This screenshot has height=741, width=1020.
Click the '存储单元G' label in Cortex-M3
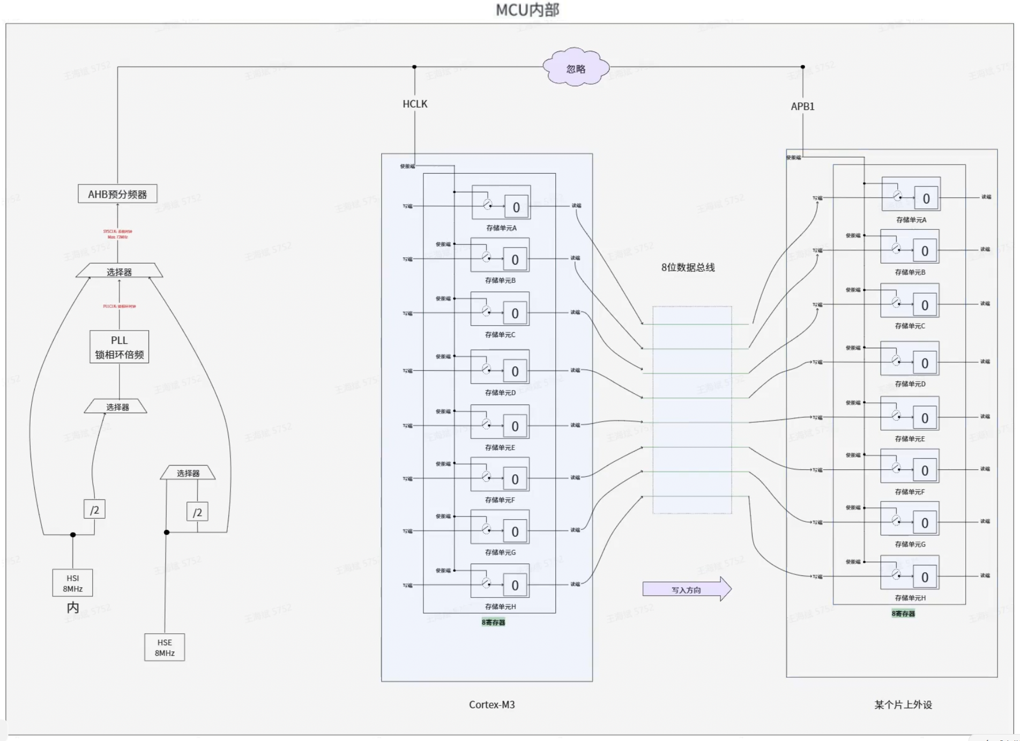pos(500,552)
